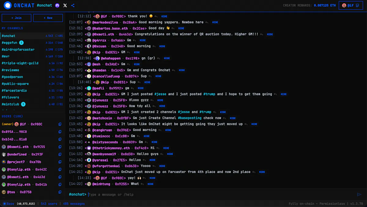Viewport: 367px width, 207px height.
Task: Select the #goodperson channel
Action: [x=32, y=77]
